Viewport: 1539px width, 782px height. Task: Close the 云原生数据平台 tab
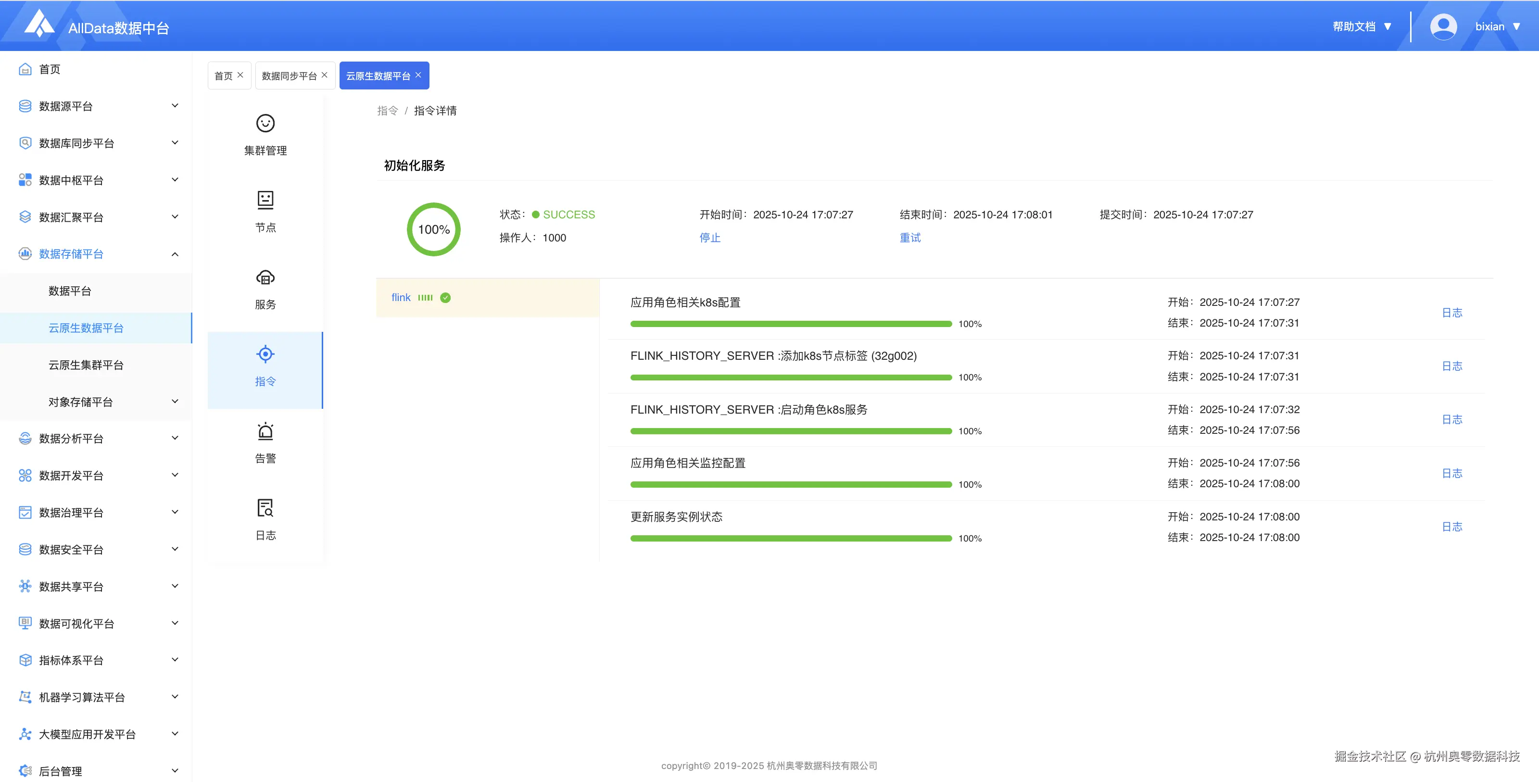(418, 75)
